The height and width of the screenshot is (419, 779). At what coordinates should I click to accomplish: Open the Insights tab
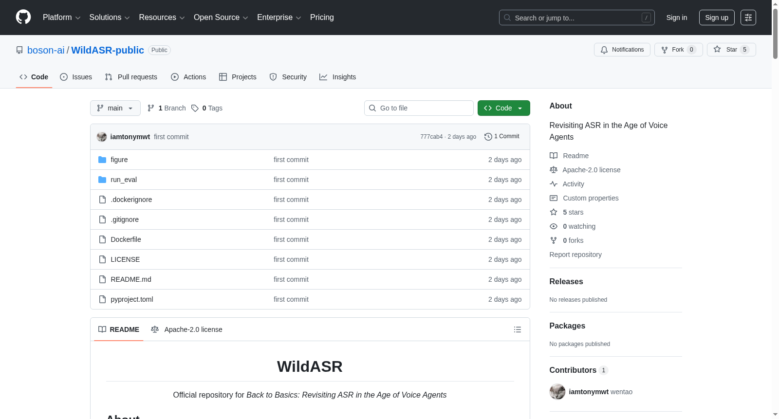338,77
